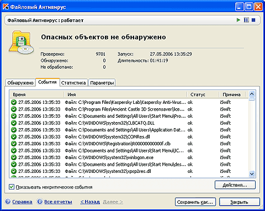The height and width of the screenshot is (211, 265).
Task: Click green check icon for R00000000000f.clb row
Action: coord(14,144)
